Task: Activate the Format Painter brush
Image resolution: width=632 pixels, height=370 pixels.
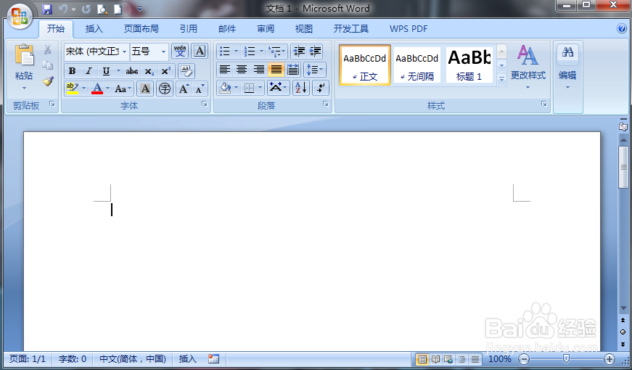Action: coord(48,81)
